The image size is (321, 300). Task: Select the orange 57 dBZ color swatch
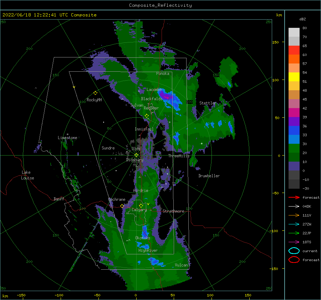pyautogui.click(x=294, y=59)
